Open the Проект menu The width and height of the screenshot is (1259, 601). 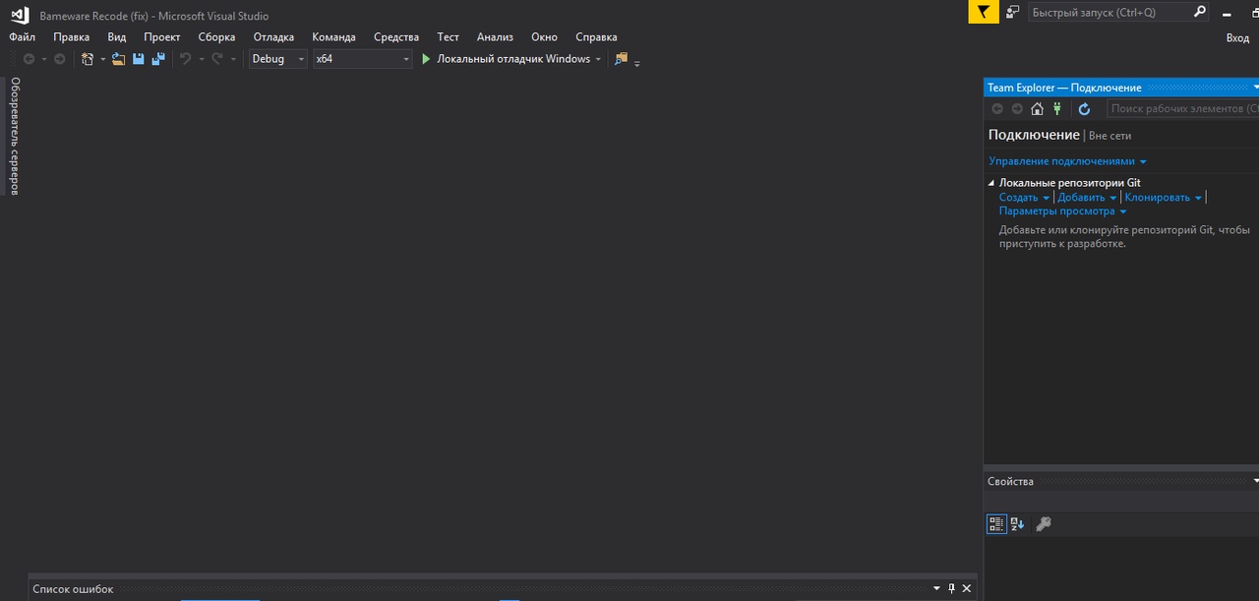click(162, 37)
